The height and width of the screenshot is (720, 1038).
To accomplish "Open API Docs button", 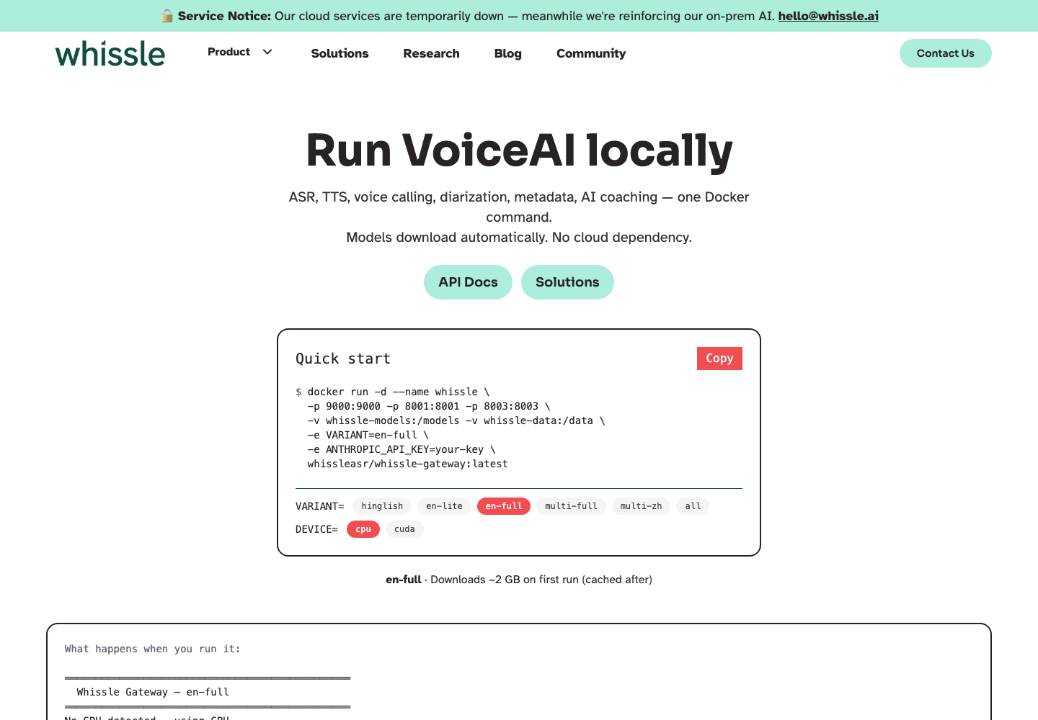I will [x=468, y=282].
